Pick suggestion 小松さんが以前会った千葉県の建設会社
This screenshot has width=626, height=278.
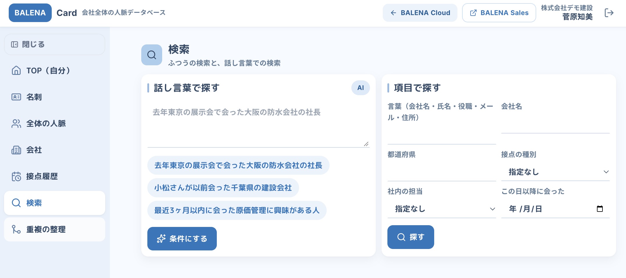[223, 188]
